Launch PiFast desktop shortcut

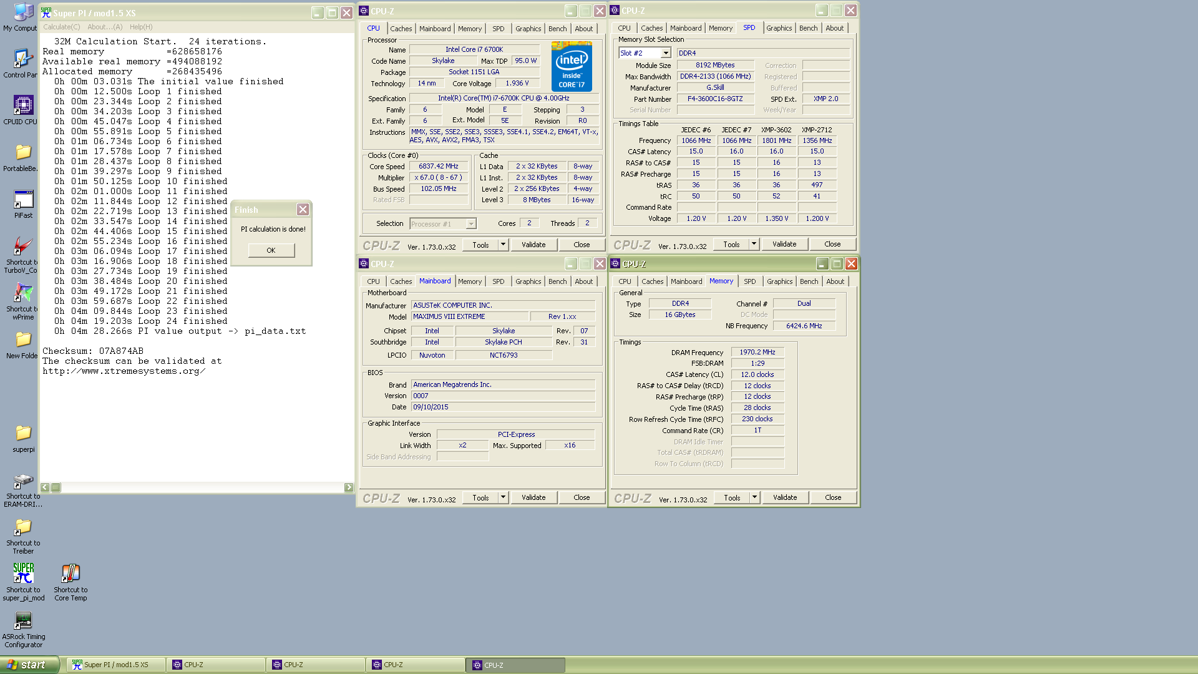23,204
